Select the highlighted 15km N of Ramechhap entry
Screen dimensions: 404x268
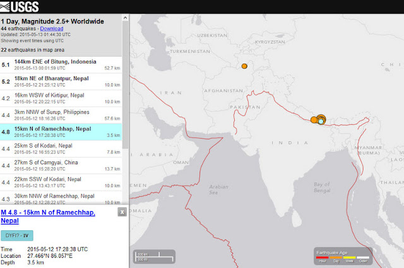pos(61,132)
